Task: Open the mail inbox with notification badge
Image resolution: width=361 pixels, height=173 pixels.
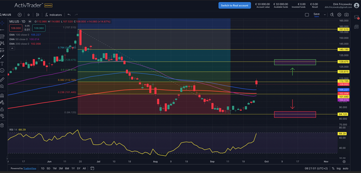Action: [x=357, y=17]
